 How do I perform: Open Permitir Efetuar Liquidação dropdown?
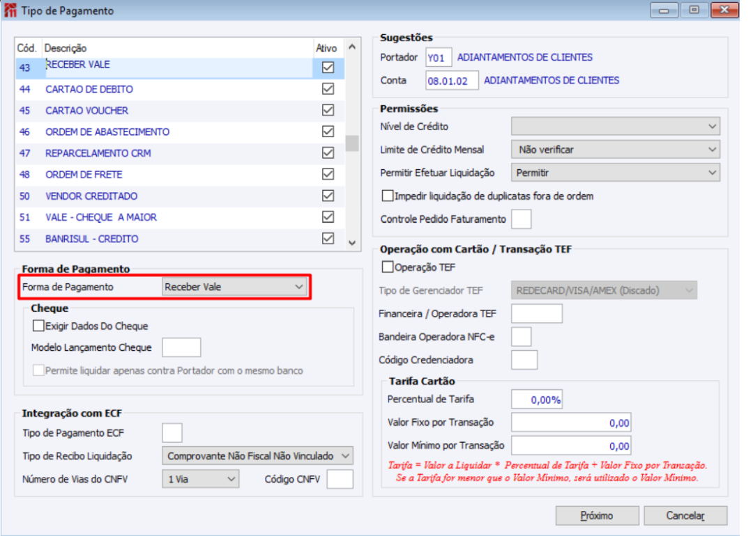point(615,173)
